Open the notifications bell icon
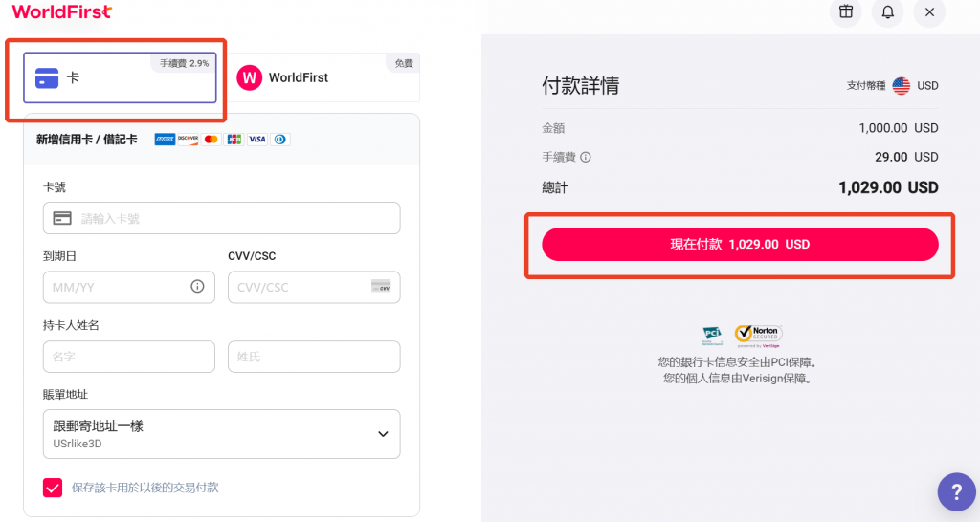Screen dimensions: 980x522 click(887, 11)
